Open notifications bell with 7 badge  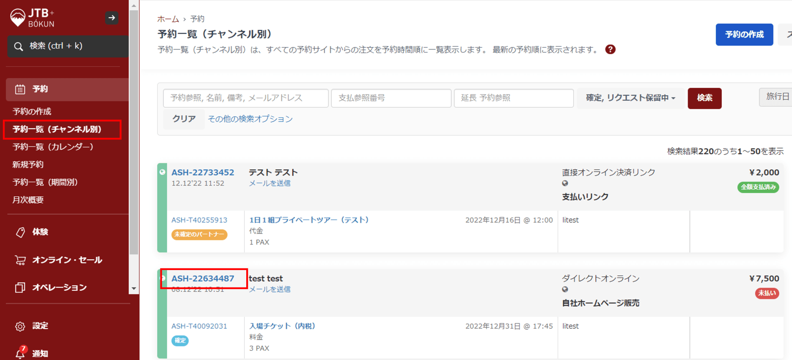point(20,353)
